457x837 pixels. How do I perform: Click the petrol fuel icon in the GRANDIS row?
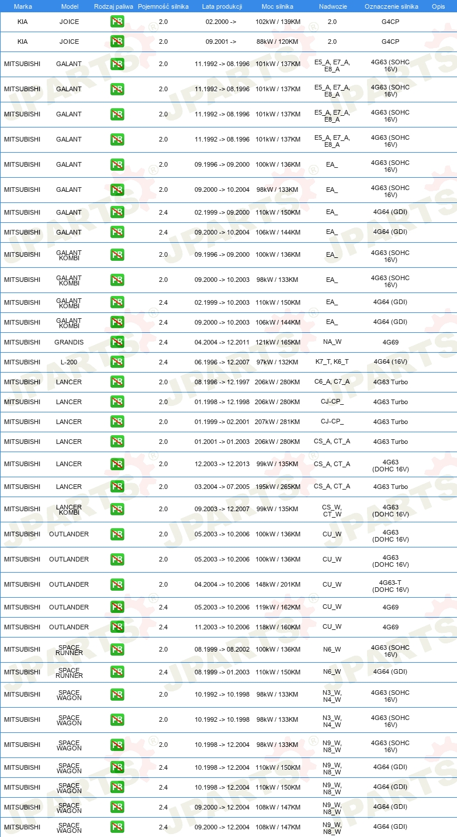[117, 342]
